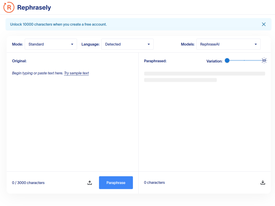This screenshot has width=275, height=206.
Task: Open the Mode dropdown
Action: [51, 44]
